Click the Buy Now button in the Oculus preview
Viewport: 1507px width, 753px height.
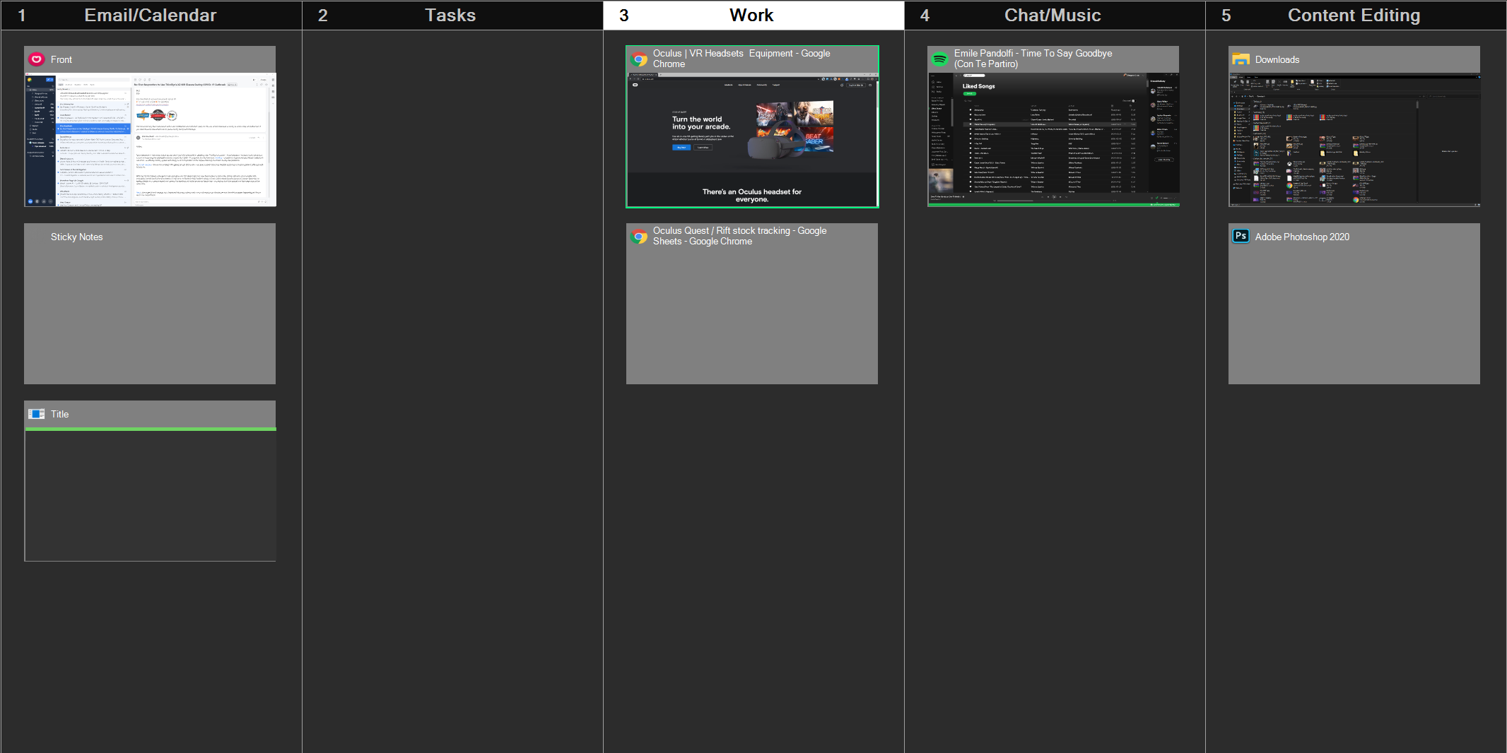click(x=681, y=147)
